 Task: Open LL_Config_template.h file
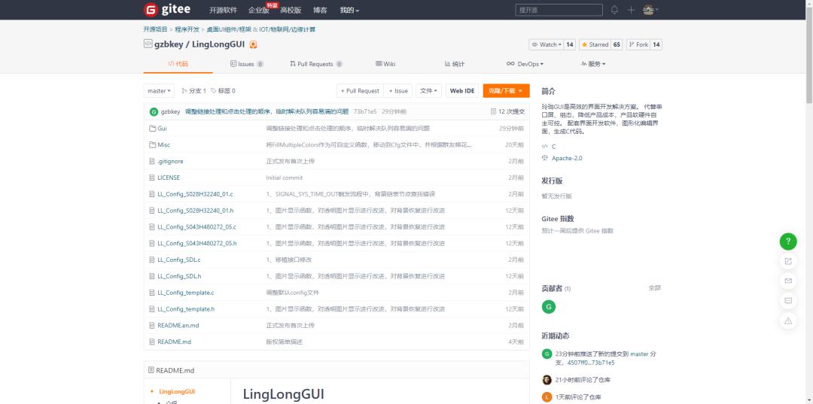pyautogui.click(x=186, y=308)
